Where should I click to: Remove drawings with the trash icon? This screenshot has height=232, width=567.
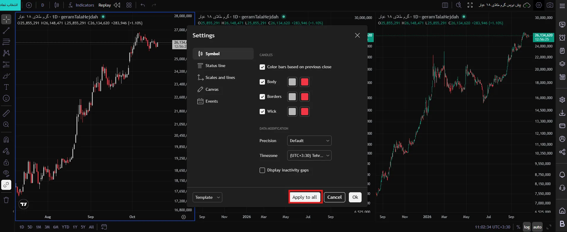point(6,200)
